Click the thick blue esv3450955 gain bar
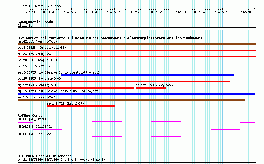Image resolution: width=264 pixels, height=164 pixels. click(x=147, y=75)
